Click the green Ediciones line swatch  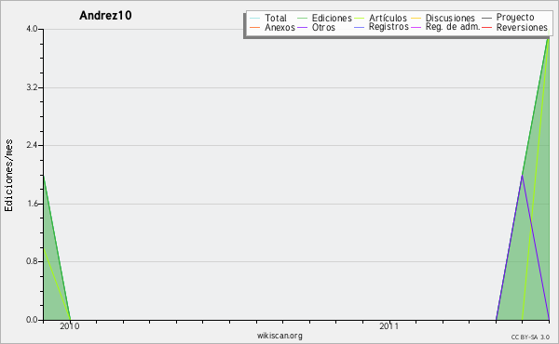[302, 19]
